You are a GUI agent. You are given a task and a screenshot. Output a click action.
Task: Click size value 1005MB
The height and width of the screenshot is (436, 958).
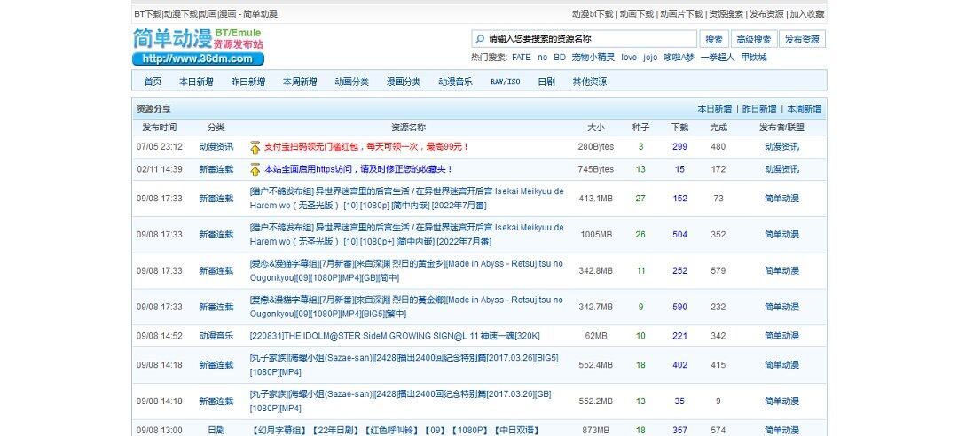[x=596, y=235]
